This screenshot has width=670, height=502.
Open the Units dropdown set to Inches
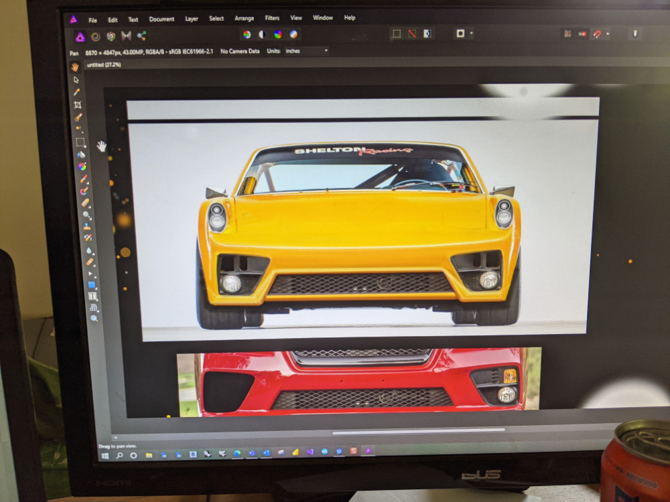(x=306, y=51)
